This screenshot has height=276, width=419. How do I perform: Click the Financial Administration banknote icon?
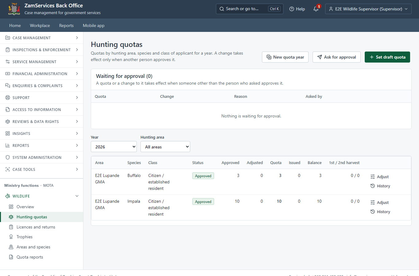tap(8, 74)
